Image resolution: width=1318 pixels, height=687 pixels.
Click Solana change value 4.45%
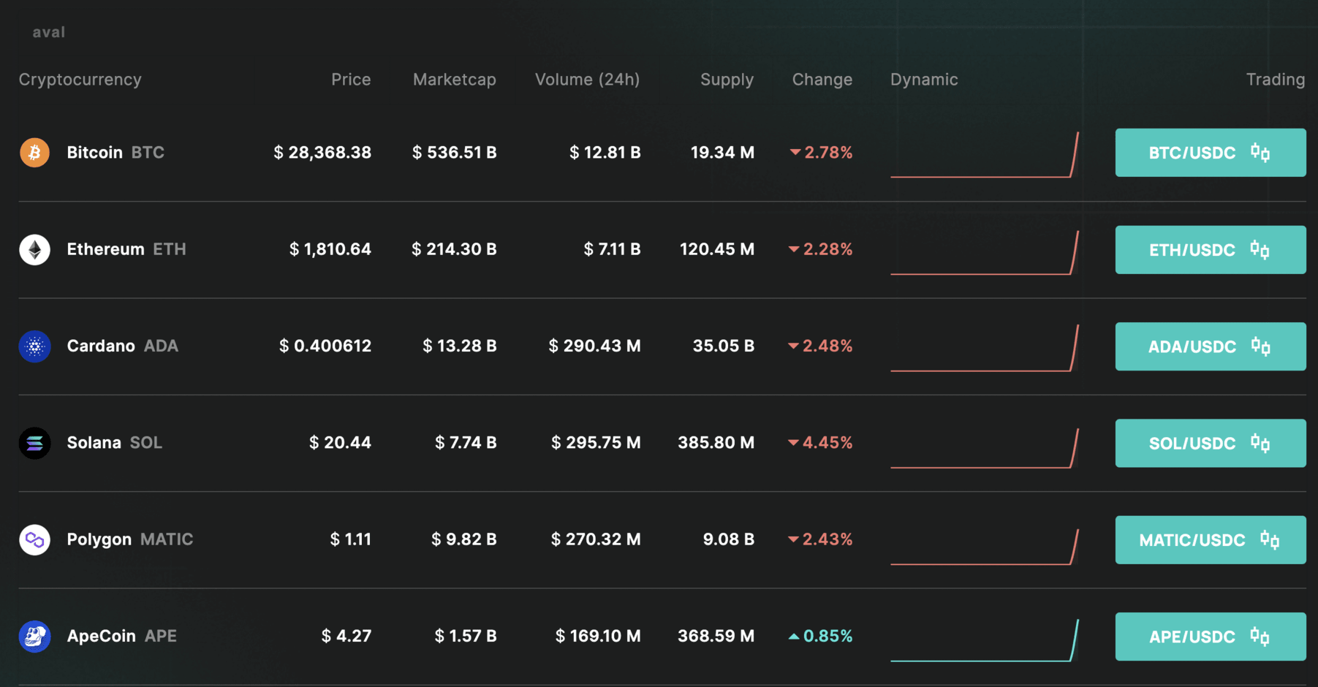point(821,443)
